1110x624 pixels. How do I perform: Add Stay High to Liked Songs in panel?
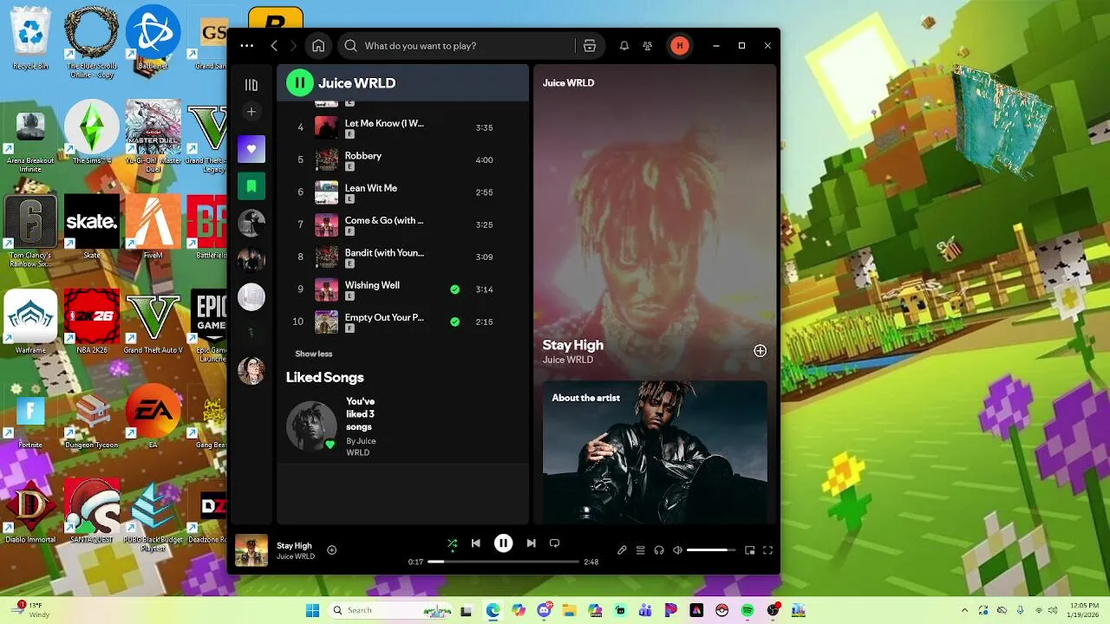pyautogui.click(x=760, y=351)
